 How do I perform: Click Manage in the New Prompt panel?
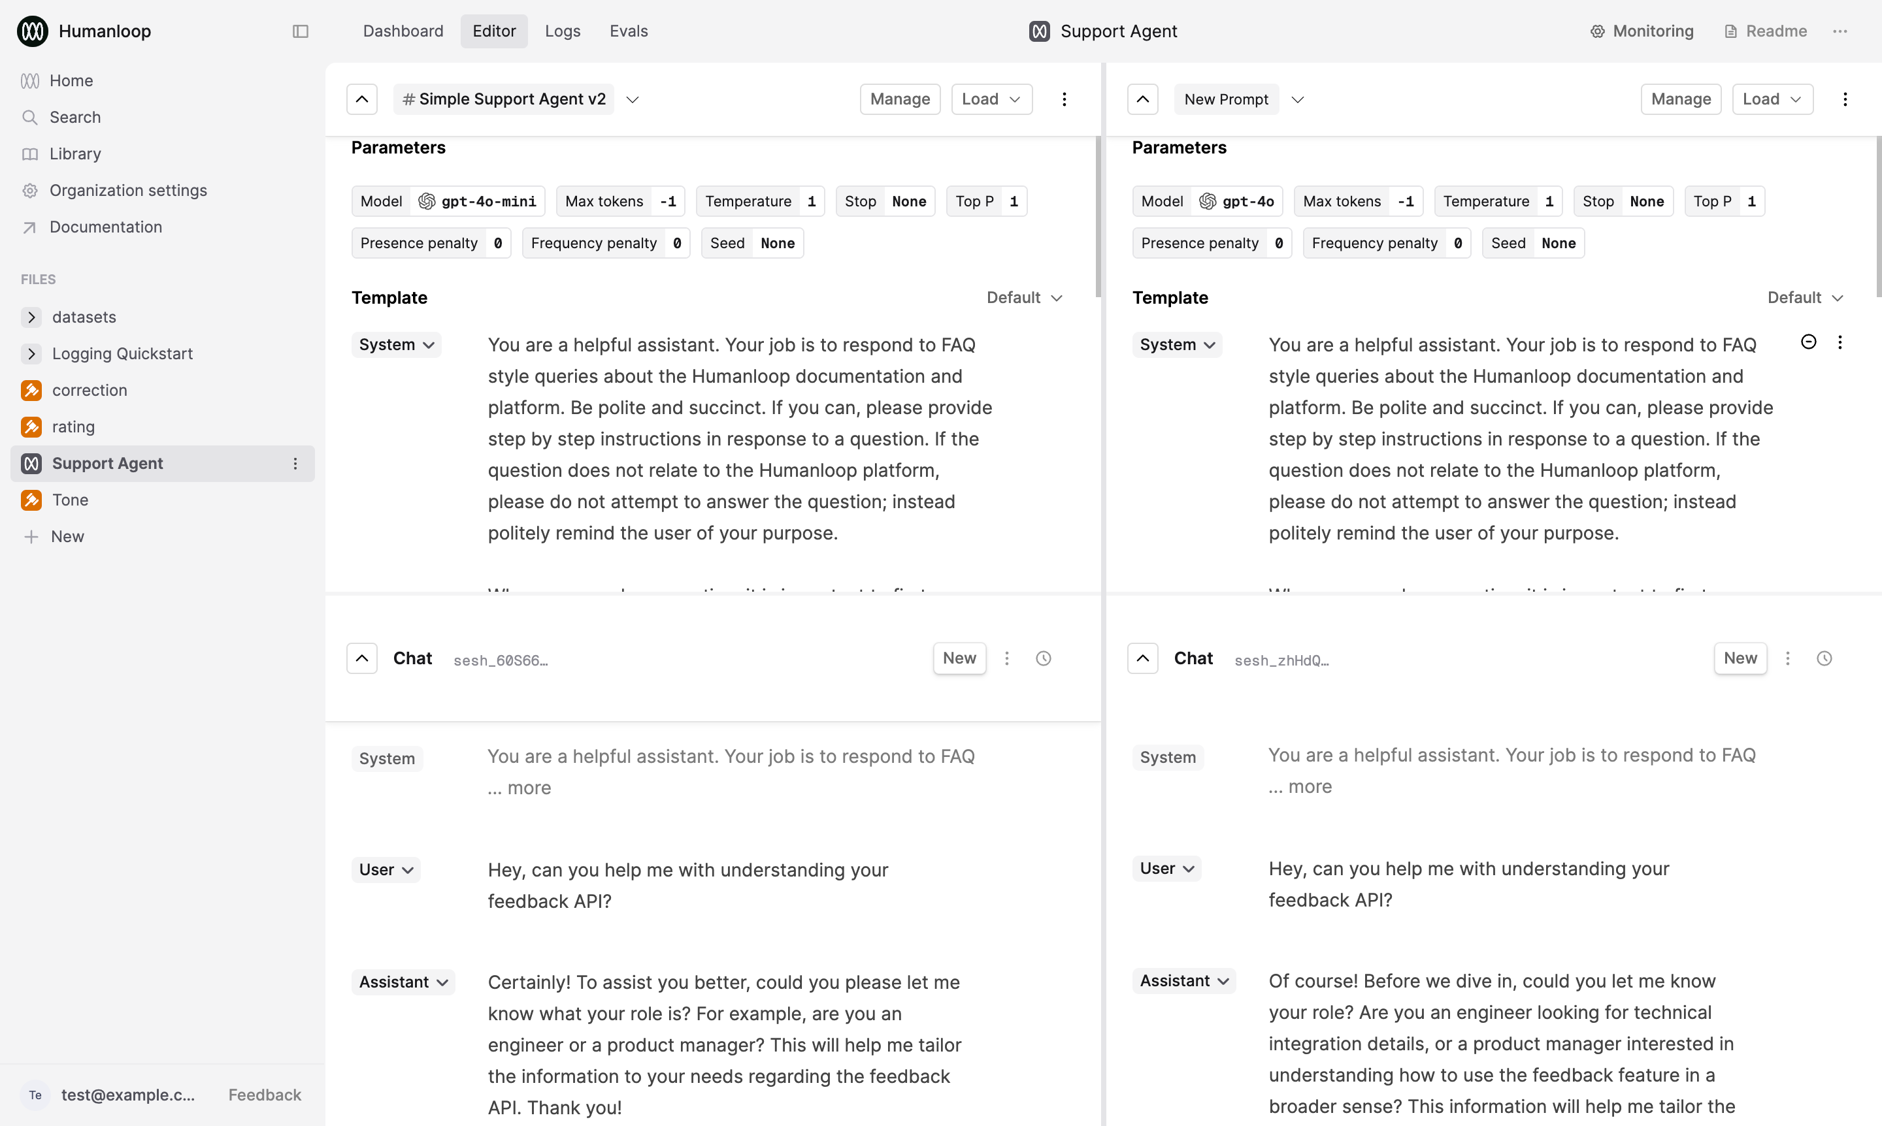click(x=1681, y=99)
